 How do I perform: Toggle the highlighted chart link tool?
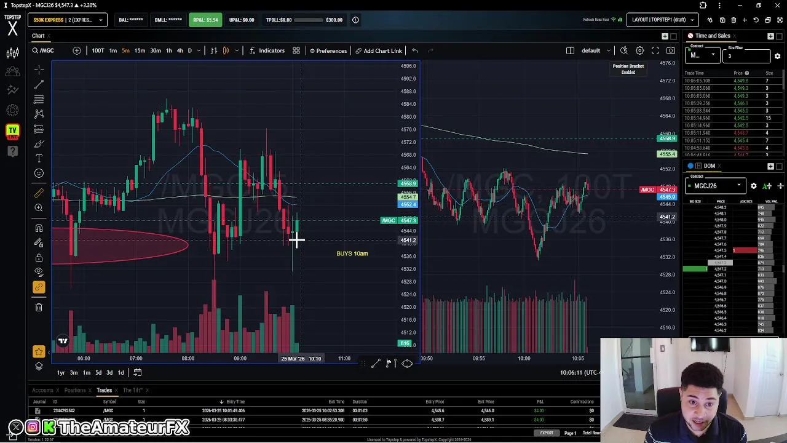tap(39, 287)
